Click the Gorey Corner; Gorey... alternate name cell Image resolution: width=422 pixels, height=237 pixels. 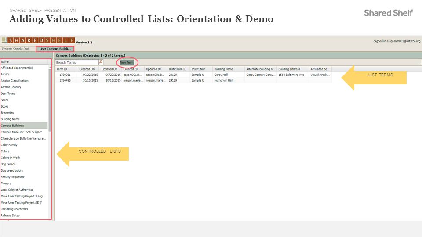point(261,75)
